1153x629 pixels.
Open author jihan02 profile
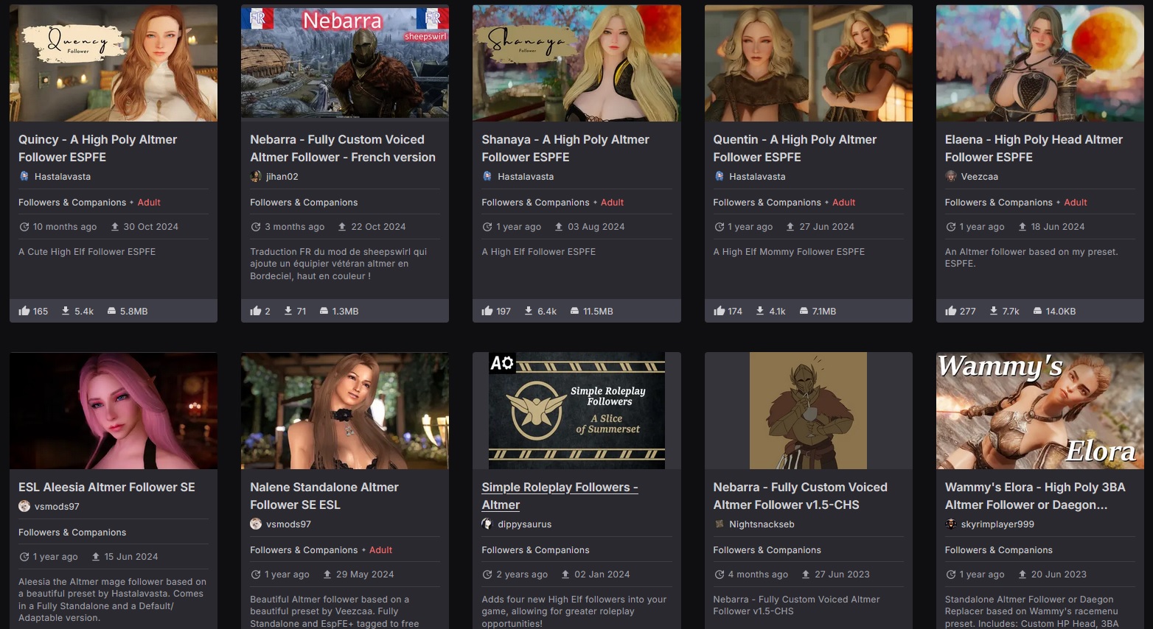click(282, 177)
